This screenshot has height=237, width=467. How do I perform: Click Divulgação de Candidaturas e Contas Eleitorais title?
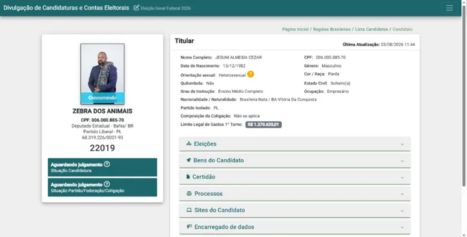coord(66,8)
